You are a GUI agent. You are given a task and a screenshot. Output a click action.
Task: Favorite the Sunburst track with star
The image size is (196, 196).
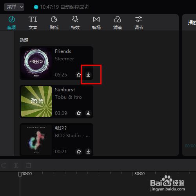pyautogui.click(x=79, y=113)
